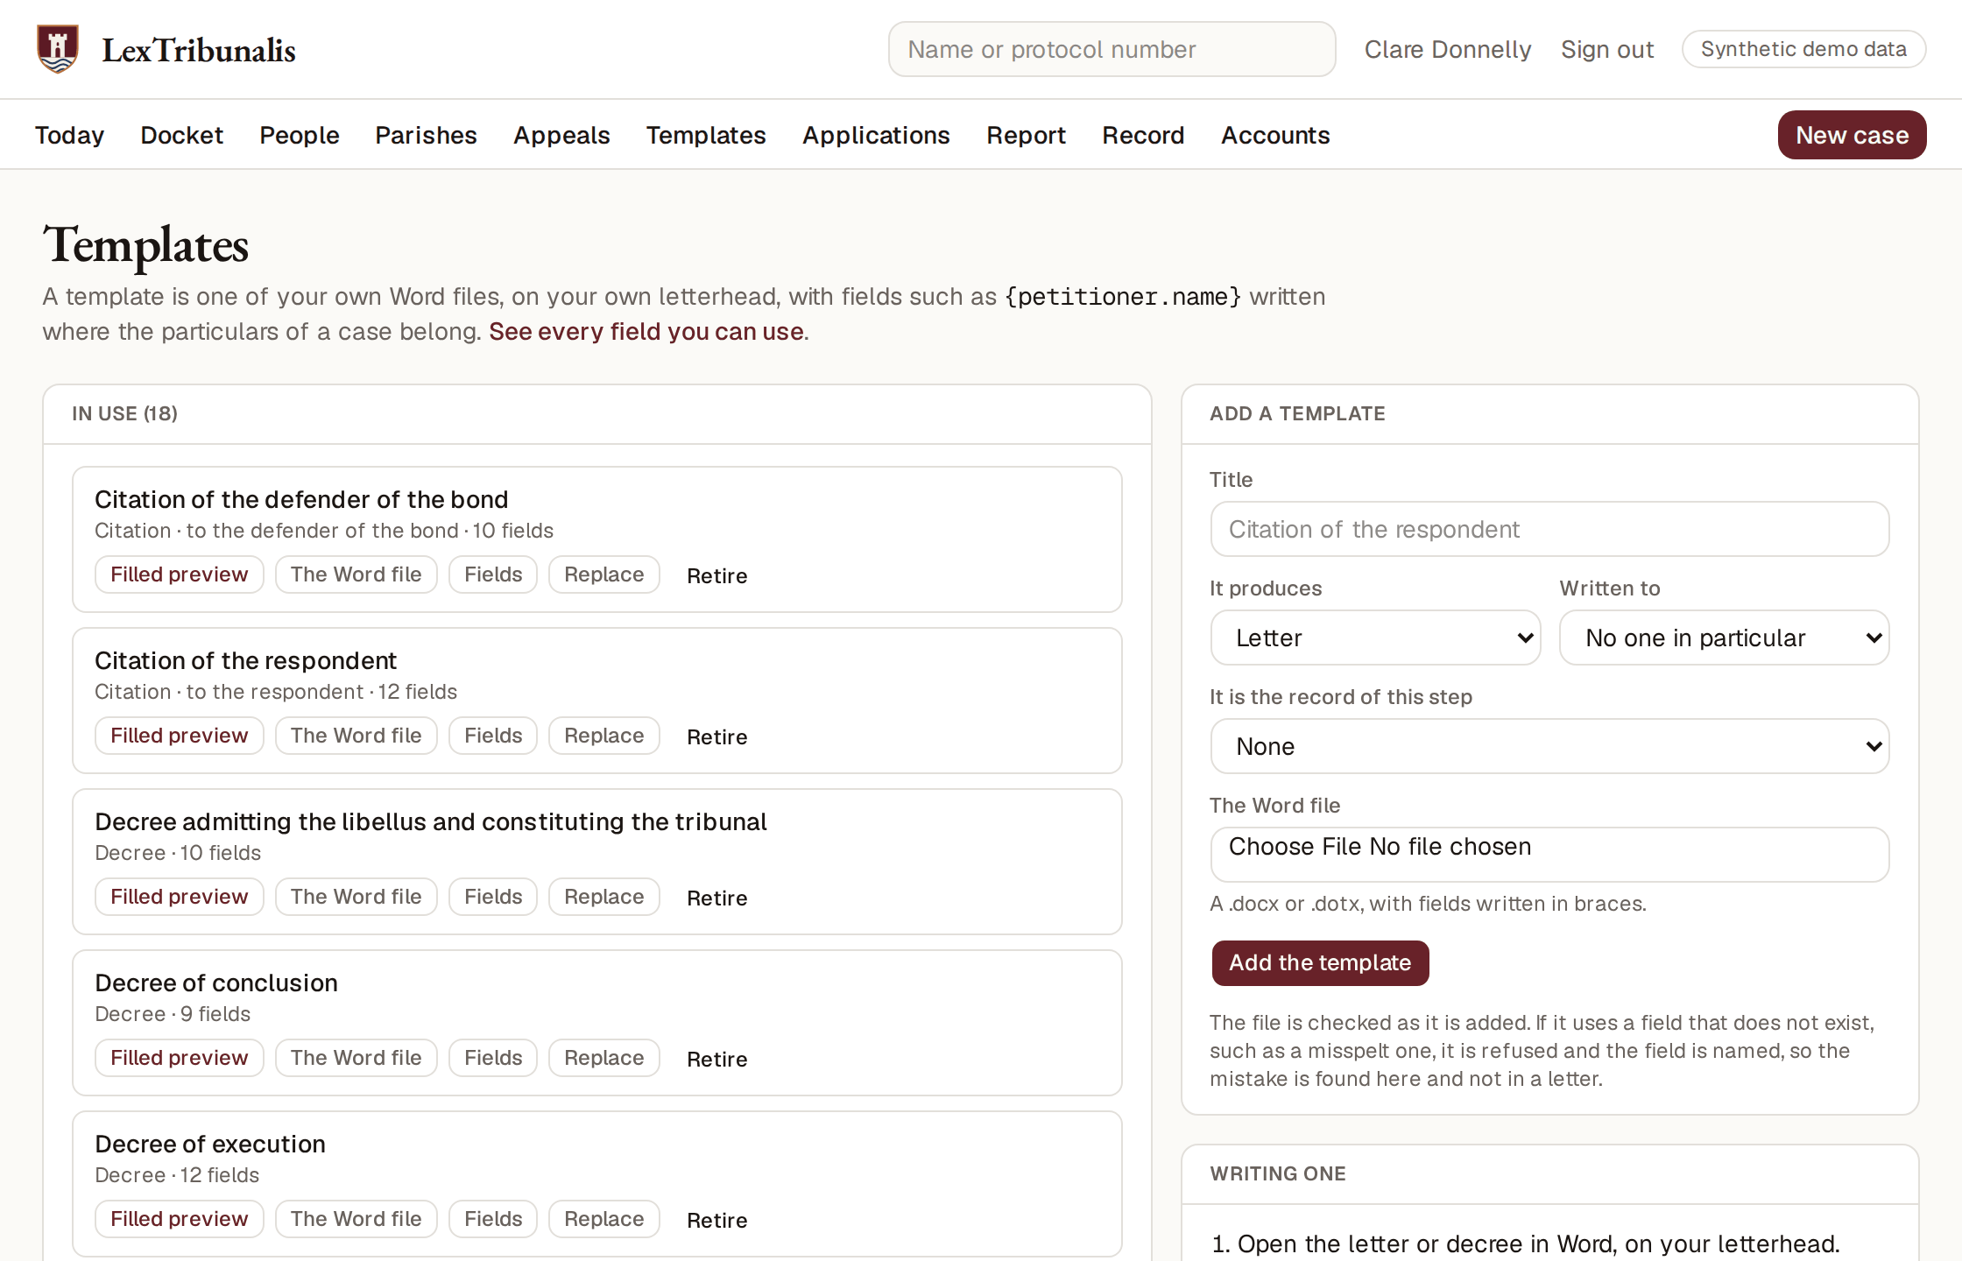Expand the record of this step dropdown

click(x=1549, y=746)
